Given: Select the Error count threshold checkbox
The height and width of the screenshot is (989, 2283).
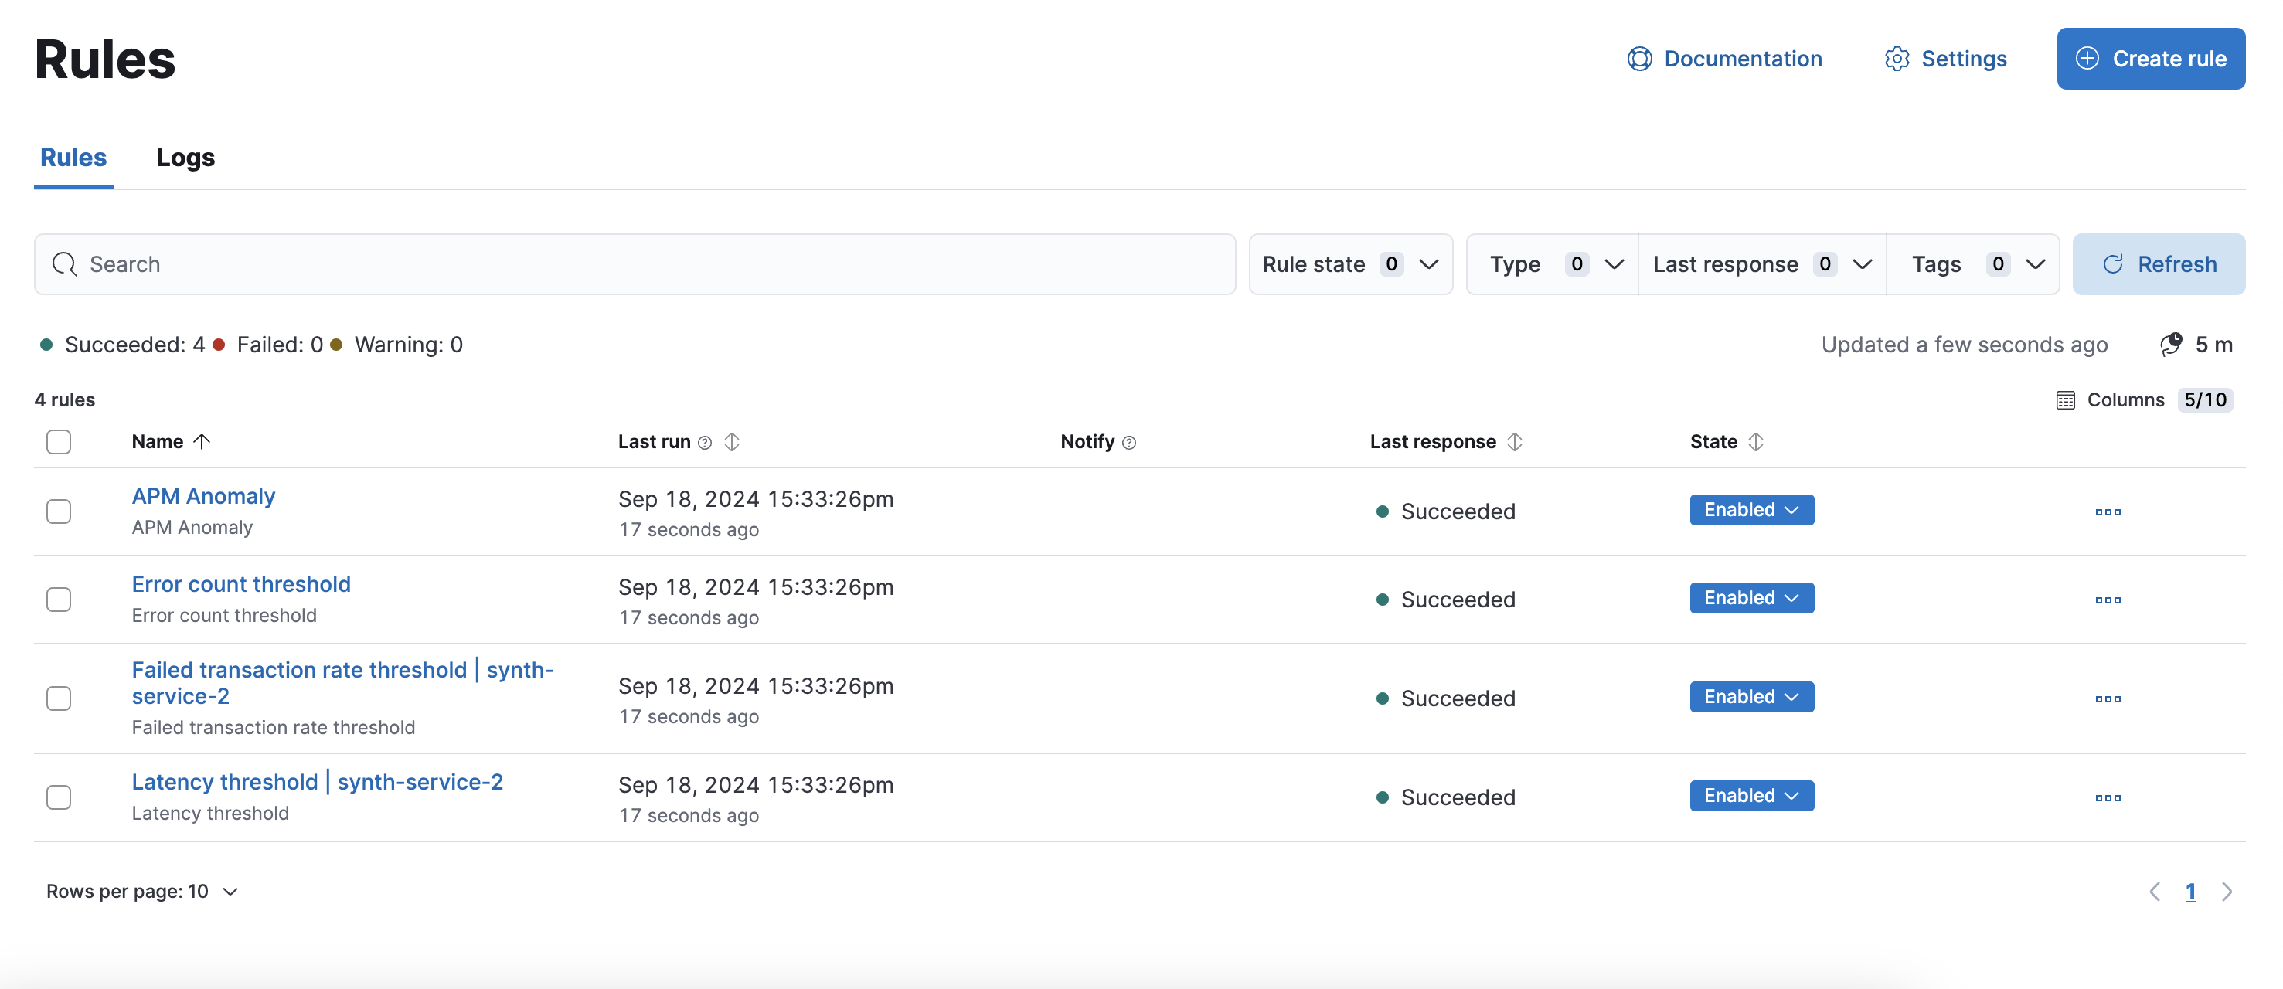Looking at the screenshot, I should pyautogui.click(x=59, y=599).
